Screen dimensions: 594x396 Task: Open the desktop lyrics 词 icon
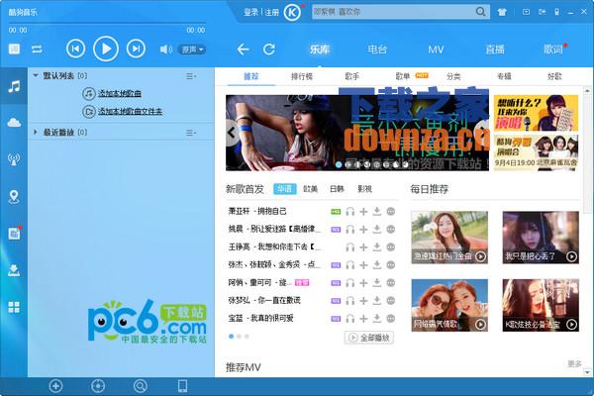[15, 49]
